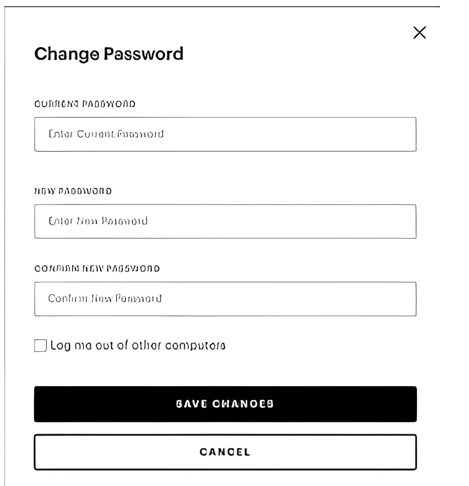Submit the form with the black Save Changes button
This screenshot has height=486, width=469.
pyautogui.click(x=225, y=404)
